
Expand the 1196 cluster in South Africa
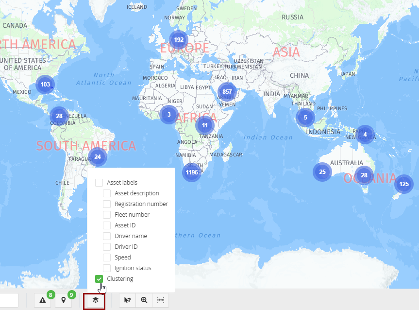[192, 172]
